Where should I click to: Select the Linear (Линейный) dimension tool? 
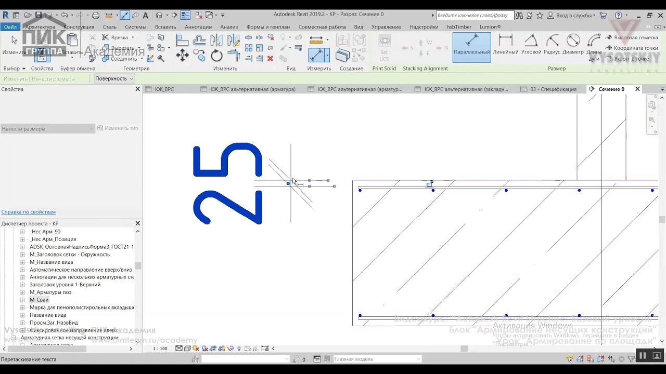[x=505, y=45]
